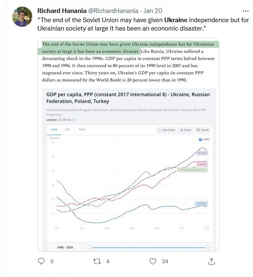
Task: Open the chart Details button
Action: pos(203,130)
